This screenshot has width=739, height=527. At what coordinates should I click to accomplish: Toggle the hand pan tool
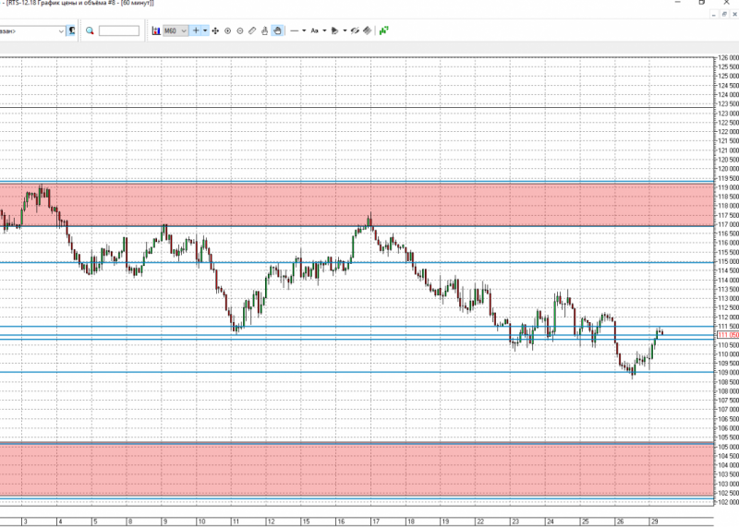[x=277, y=31]
